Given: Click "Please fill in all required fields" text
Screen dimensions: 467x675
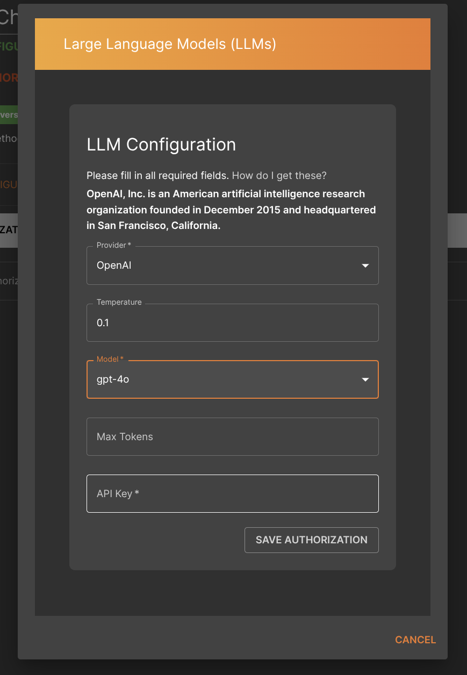Looking at the screenshot, I should (157, 176).
